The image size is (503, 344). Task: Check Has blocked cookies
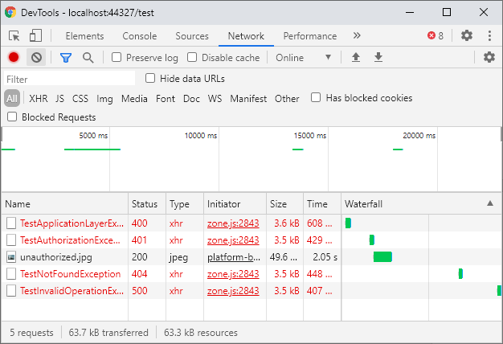[x=316, y=97]
